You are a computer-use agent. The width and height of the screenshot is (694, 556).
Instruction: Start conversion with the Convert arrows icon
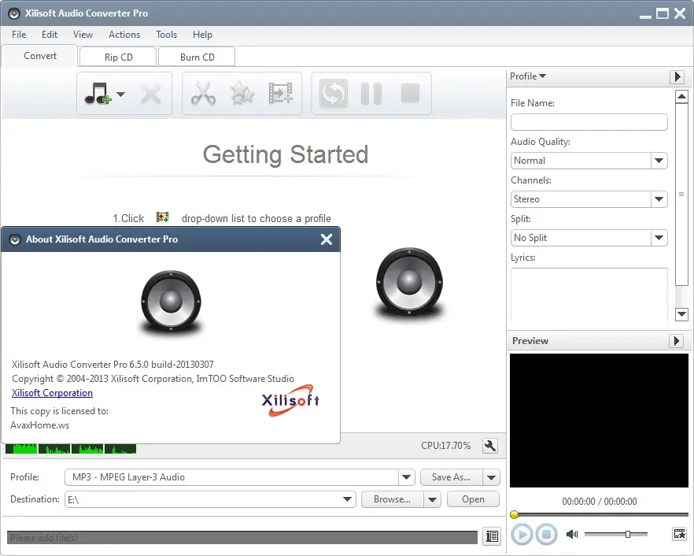click(334, 94)
